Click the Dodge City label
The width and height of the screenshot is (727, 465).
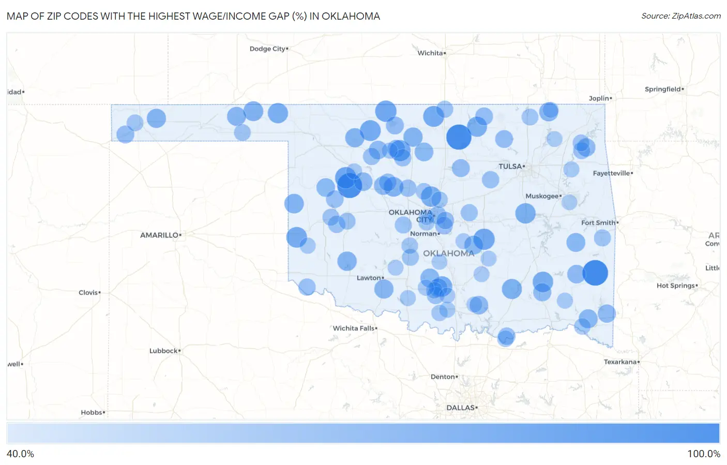click(267, 49)
